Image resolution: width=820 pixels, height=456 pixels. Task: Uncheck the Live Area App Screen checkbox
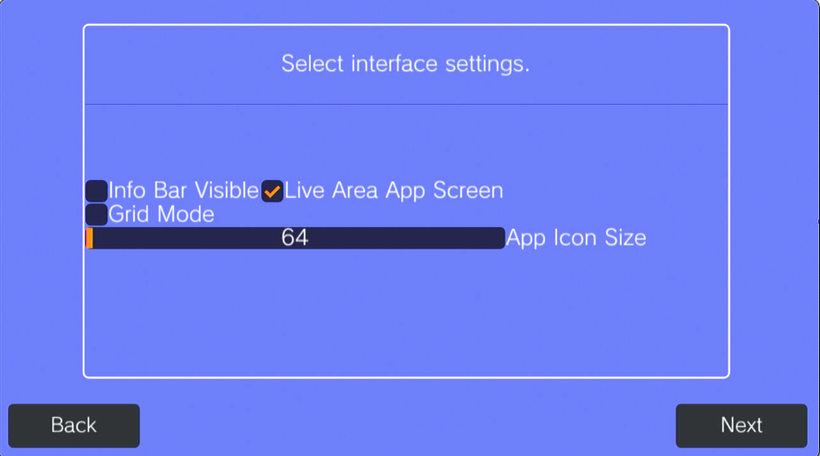(272, 191)
